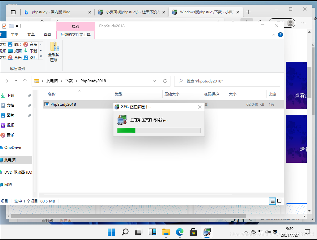Select 网络 in the navigation pane
This screenshot has height=240, width=317.
[8, 184]
